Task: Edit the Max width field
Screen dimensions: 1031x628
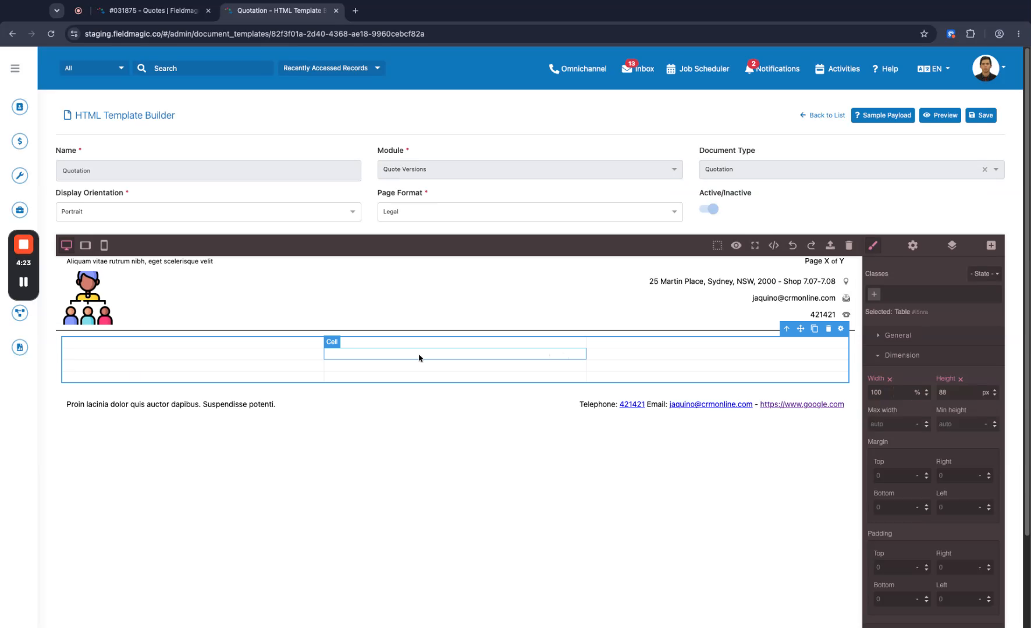Action: 891,424
